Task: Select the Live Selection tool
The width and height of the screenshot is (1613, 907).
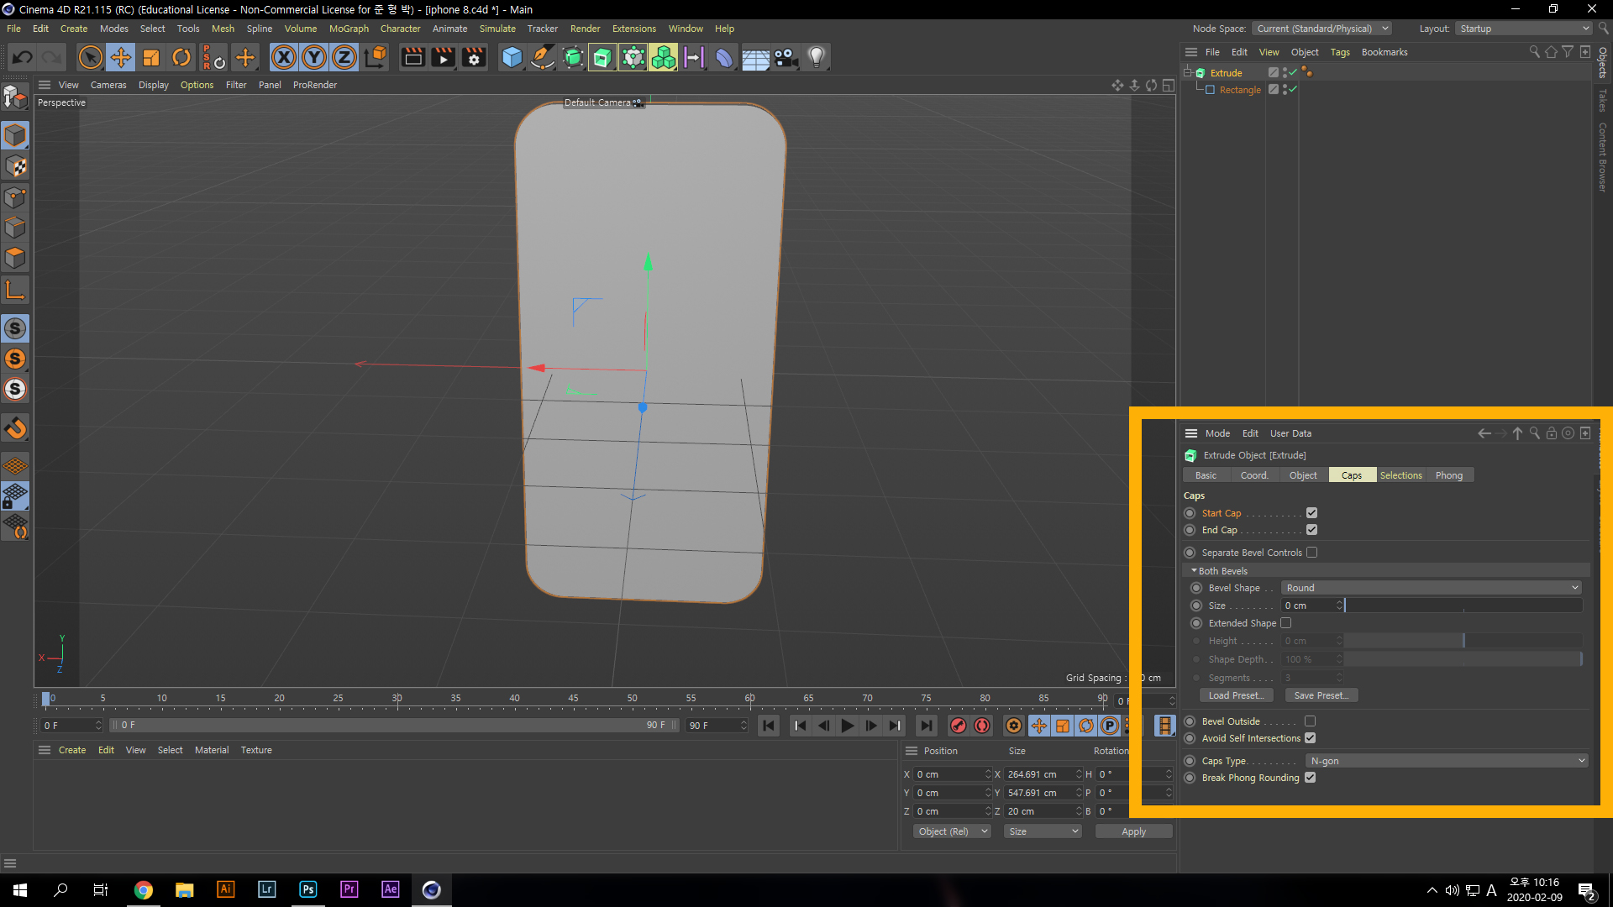Action: 90,57
